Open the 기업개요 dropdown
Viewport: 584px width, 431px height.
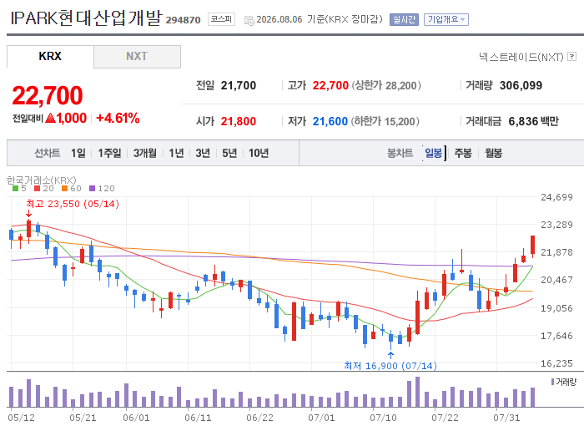[x=446, y=19]
